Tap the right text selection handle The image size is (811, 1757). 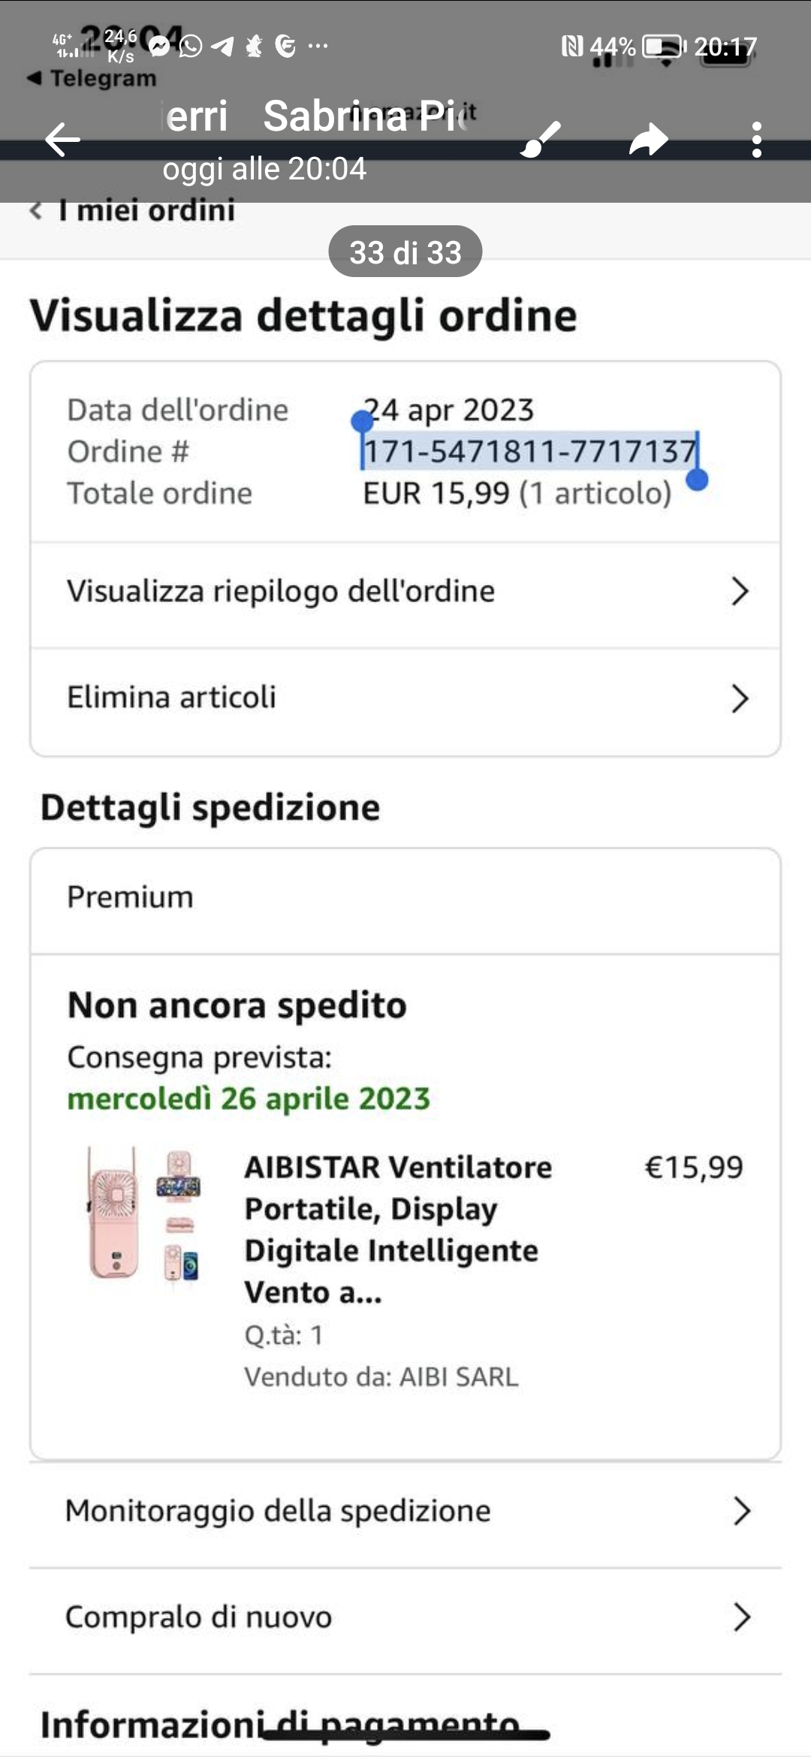(698, 479)
